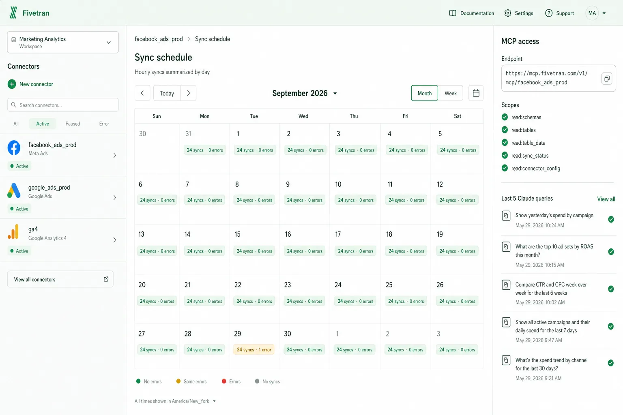The width and height of the screenshot is (623, 415).
Task: Click document icon for top 10 ad sets query
Action: tap(506, 247)
